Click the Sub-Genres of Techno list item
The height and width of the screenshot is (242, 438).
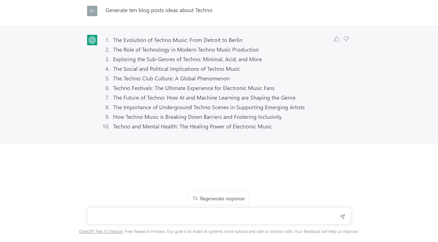(187, 60)
